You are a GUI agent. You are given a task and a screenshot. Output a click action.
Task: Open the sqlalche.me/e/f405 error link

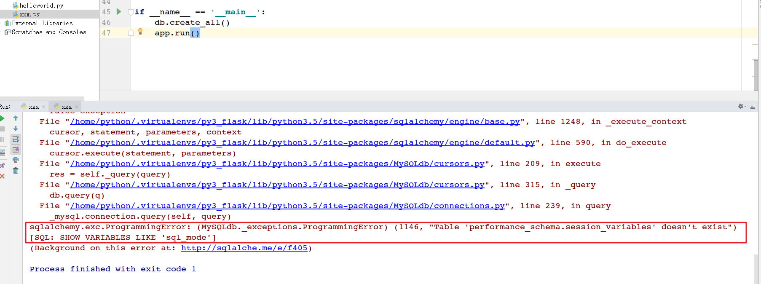pos(244,248)
